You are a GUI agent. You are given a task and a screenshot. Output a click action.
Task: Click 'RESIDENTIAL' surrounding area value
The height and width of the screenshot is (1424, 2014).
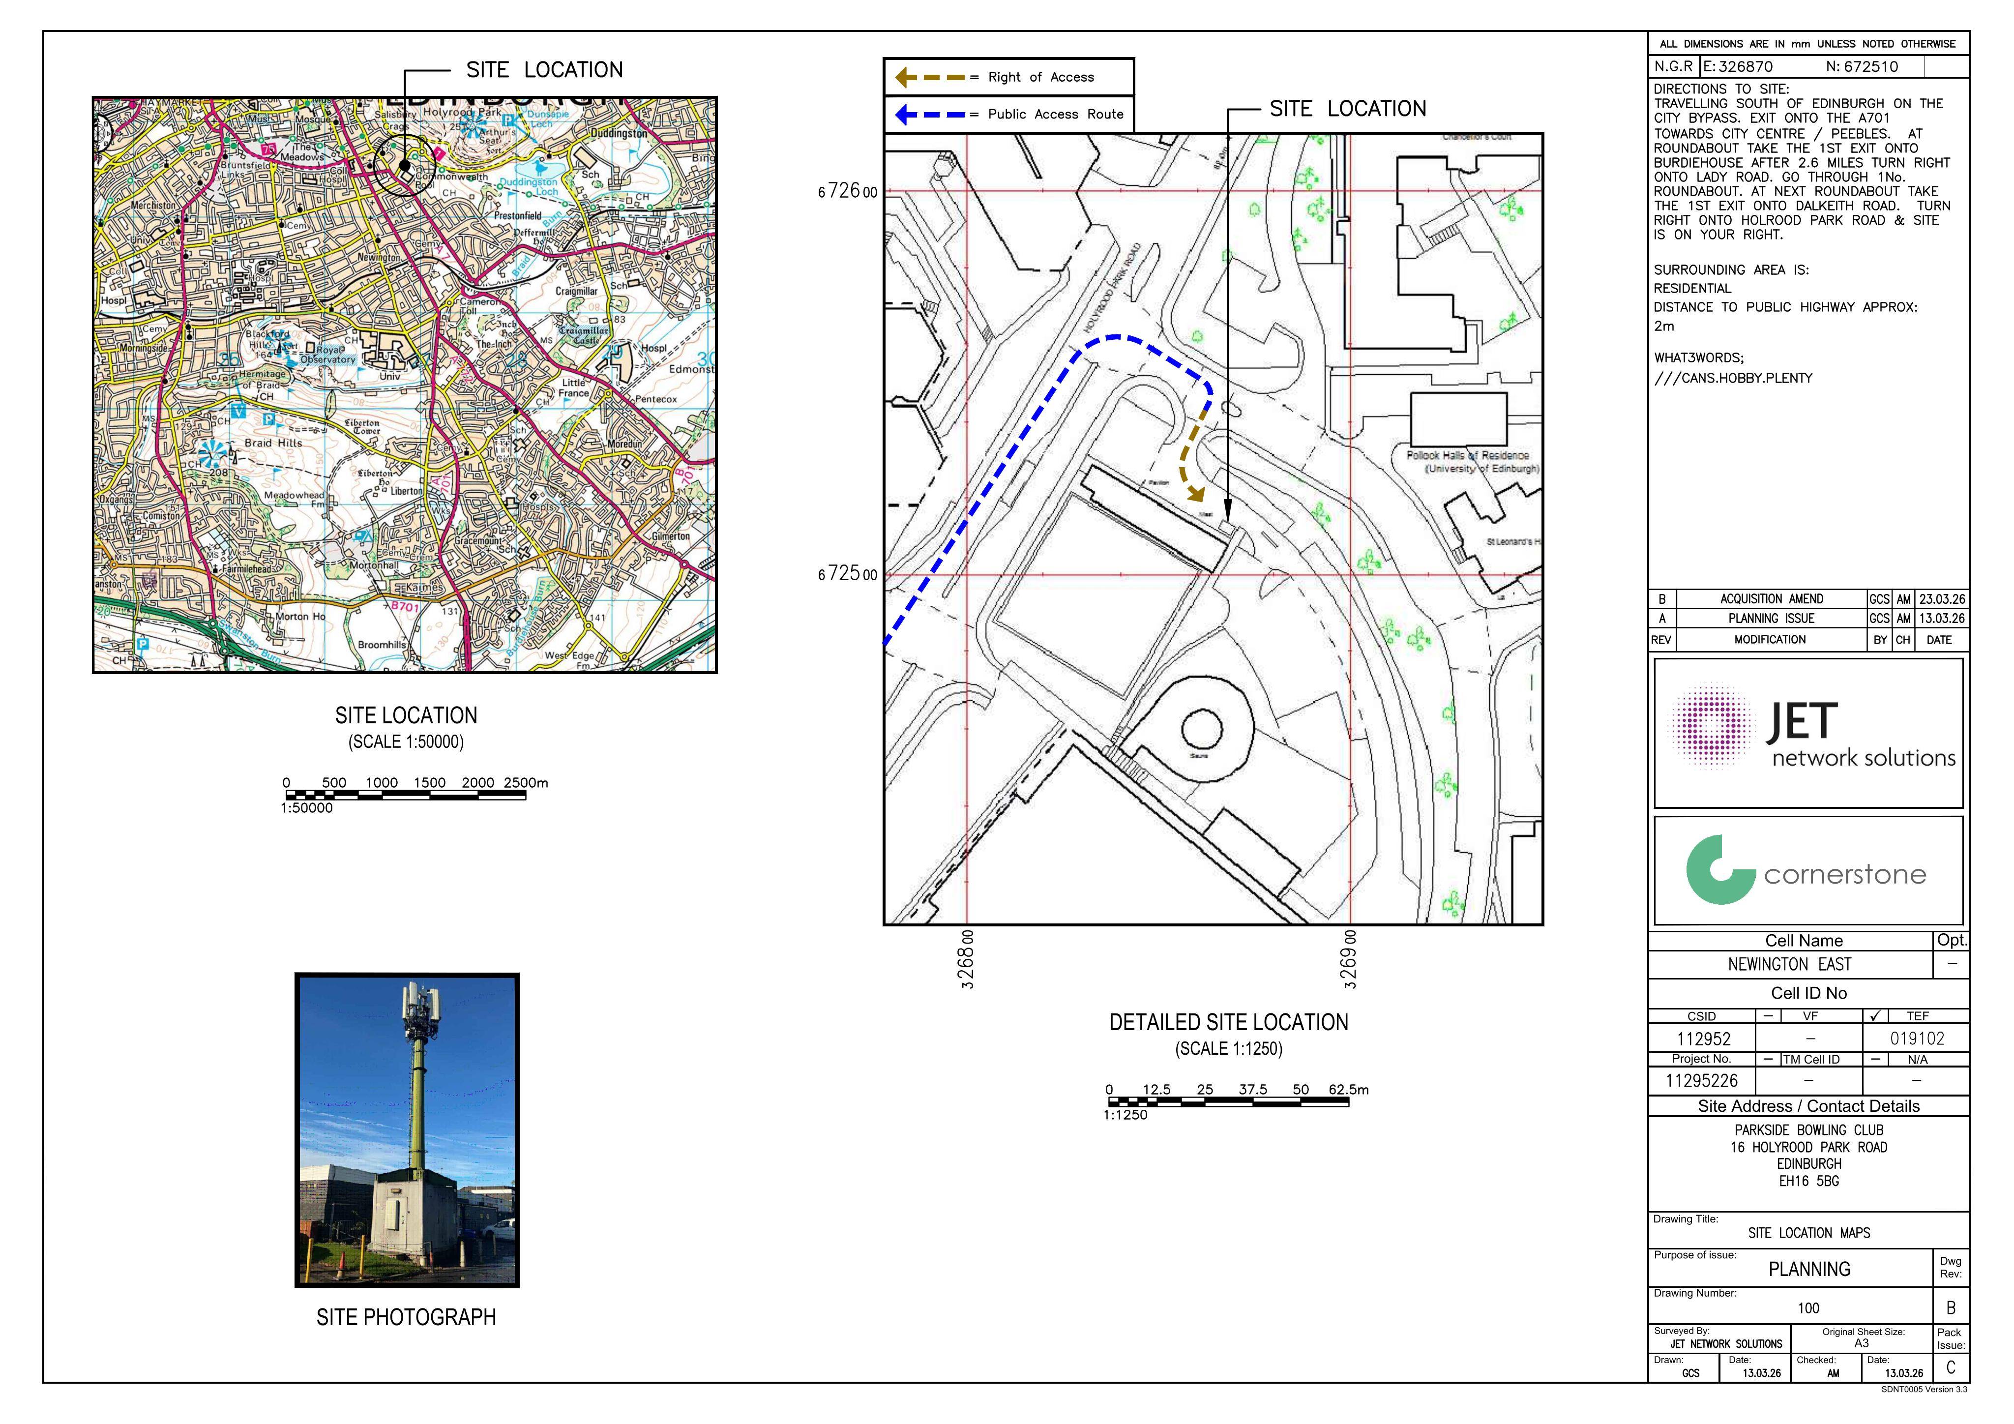coord(1692,289)
